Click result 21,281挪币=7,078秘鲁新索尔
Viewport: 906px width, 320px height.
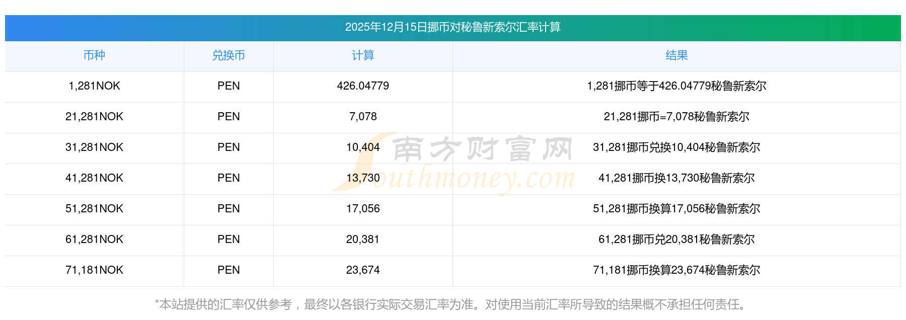[x=676, y=117]
